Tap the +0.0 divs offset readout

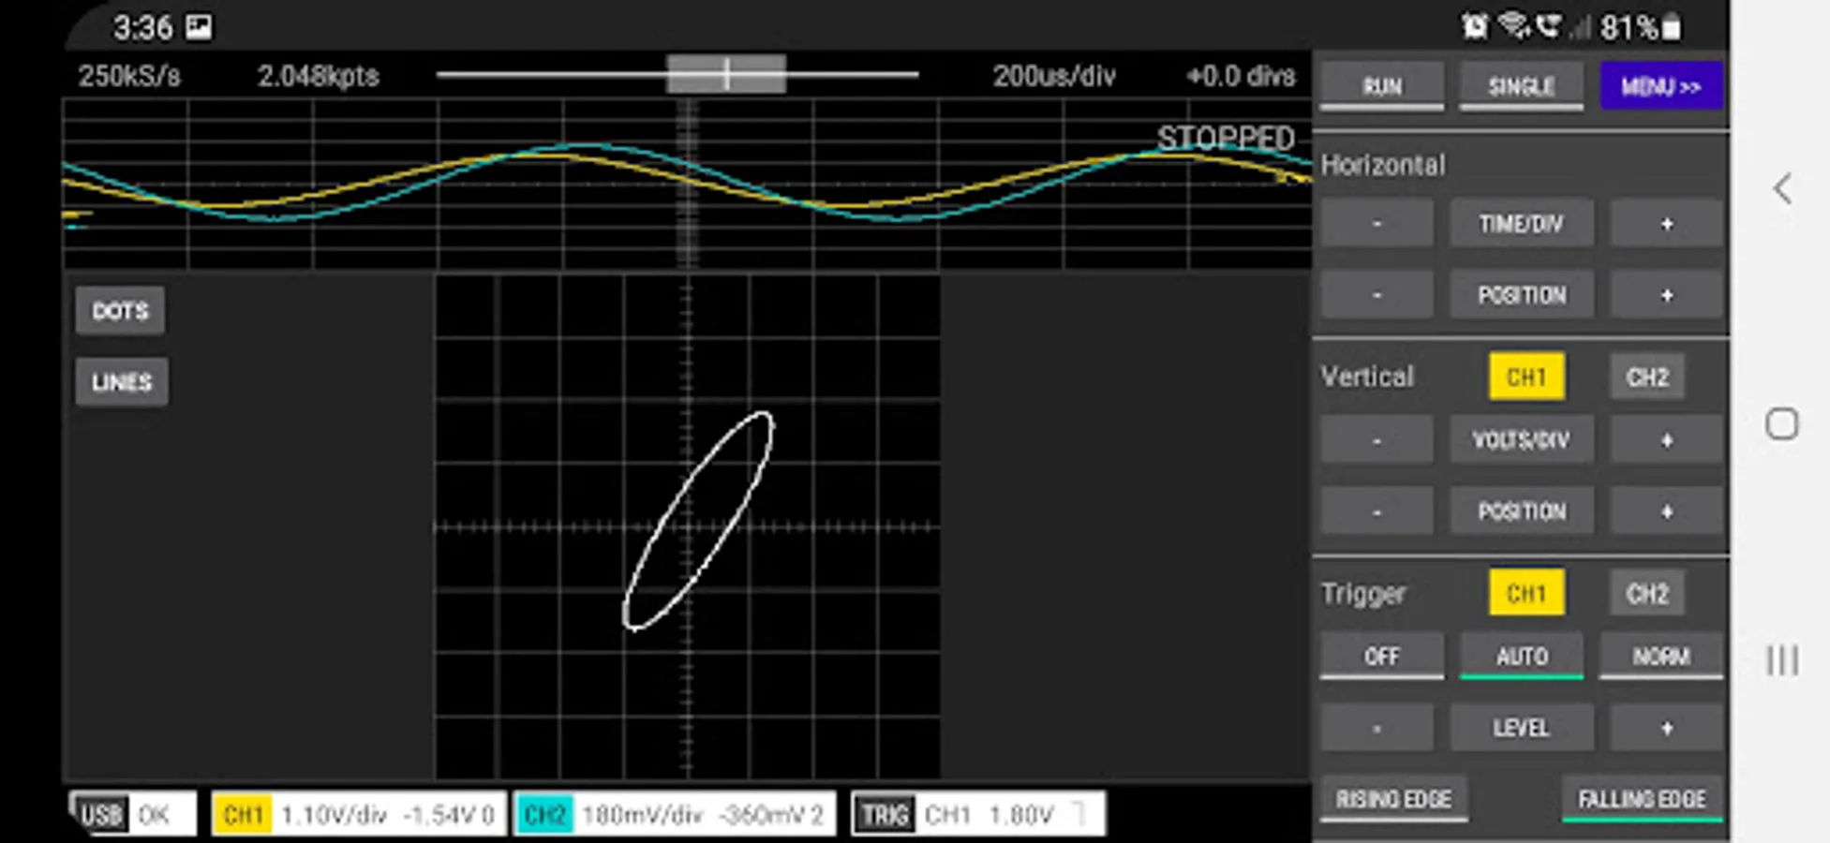point(1241,76)
